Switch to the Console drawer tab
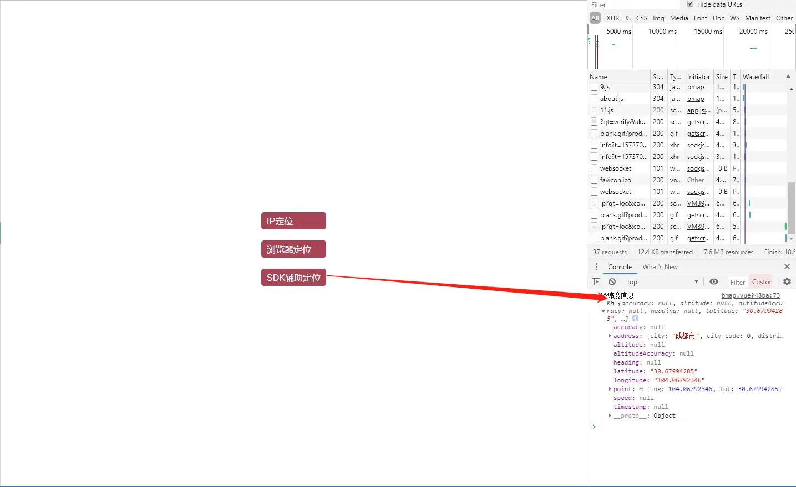The image size is (796, 487). (x=620, y=267)
